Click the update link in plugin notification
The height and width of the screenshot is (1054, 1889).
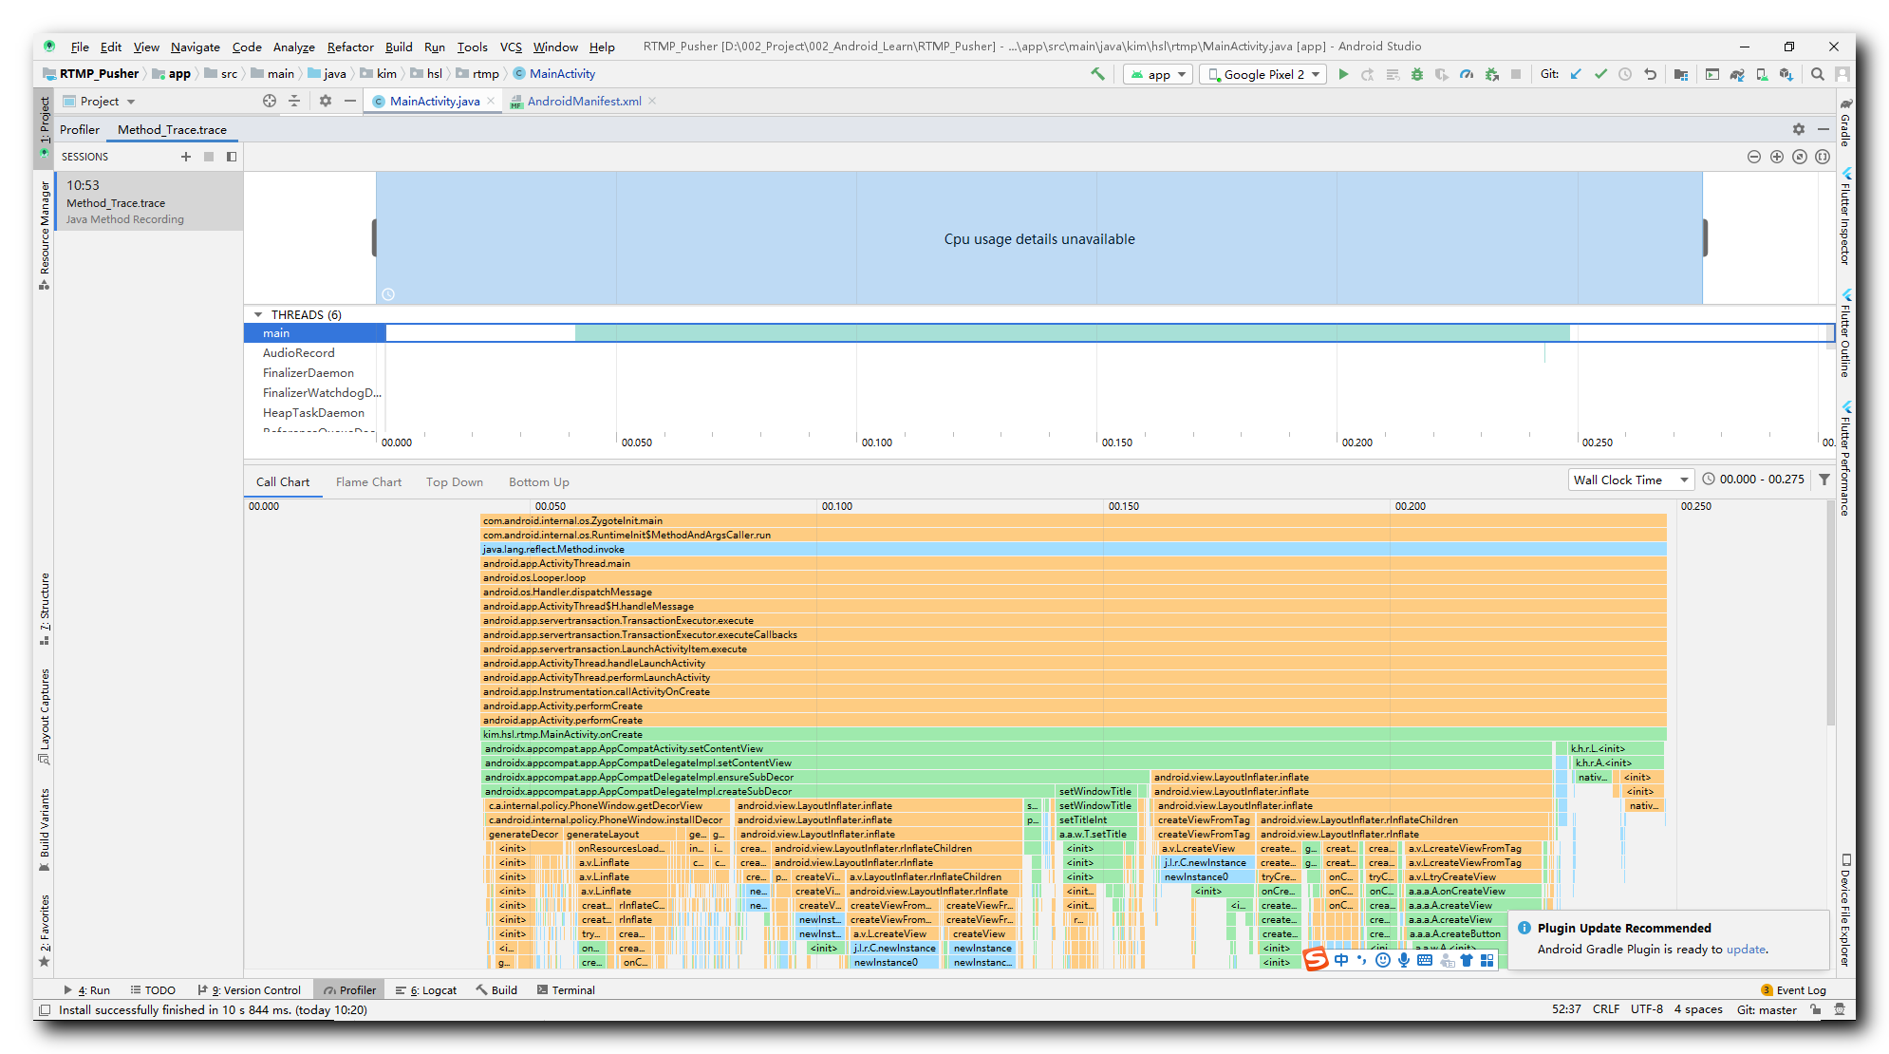[1745, 949]
